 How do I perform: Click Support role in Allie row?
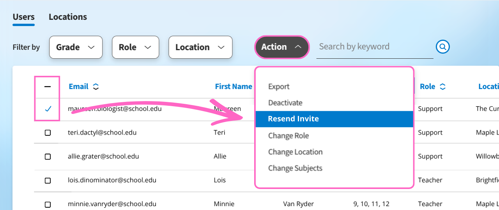point(430,157)
